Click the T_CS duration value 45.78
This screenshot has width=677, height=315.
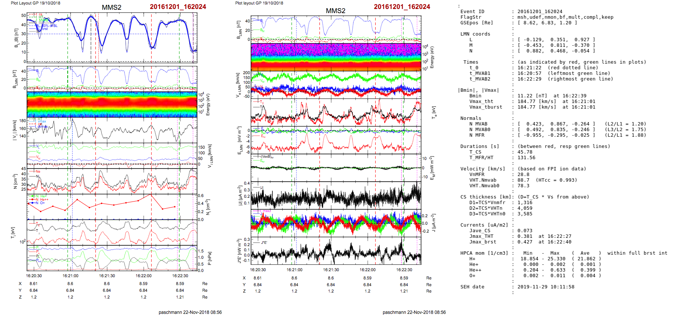pos(525,152)
